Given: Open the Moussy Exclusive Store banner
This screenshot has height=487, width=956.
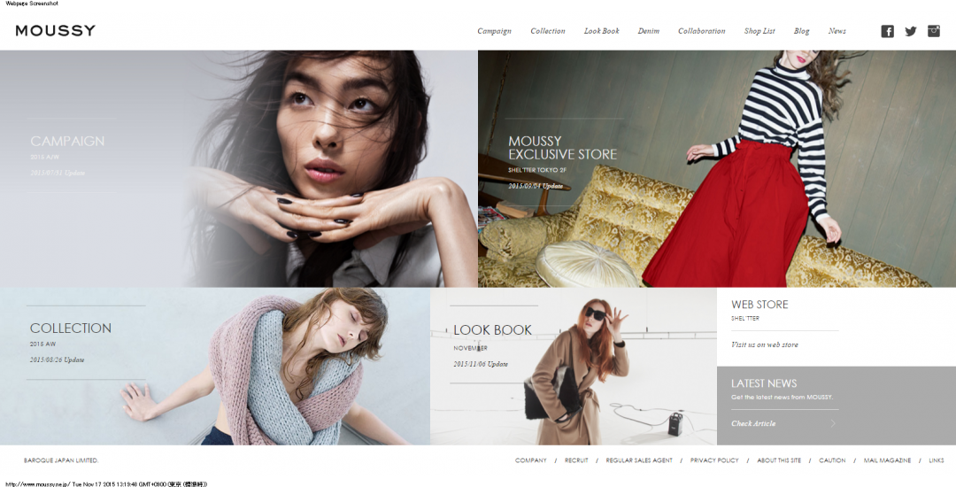Looking at the screenshot, I should [x=717, y=168].
